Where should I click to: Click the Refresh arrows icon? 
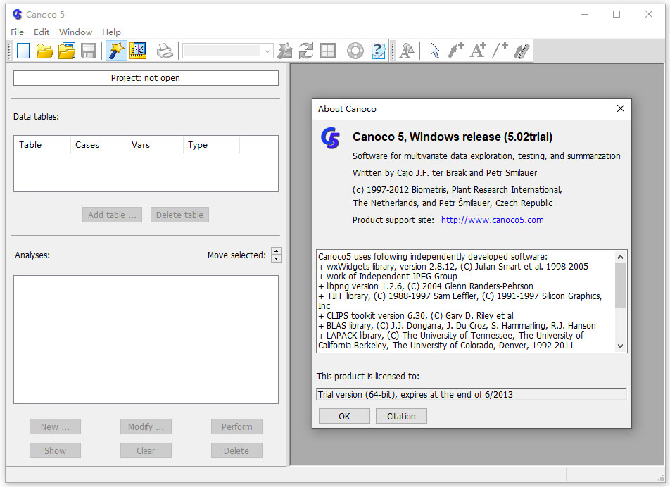tap(306, 51)
